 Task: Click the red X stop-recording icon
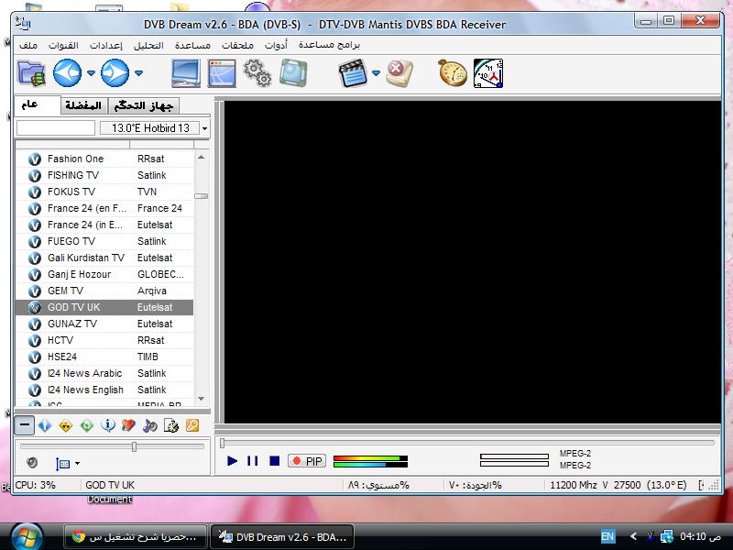(x=399, y=73)
